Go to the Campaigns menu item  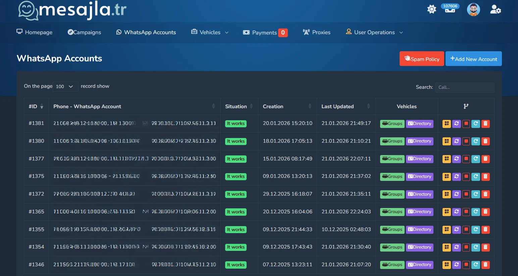coord(85,32)
